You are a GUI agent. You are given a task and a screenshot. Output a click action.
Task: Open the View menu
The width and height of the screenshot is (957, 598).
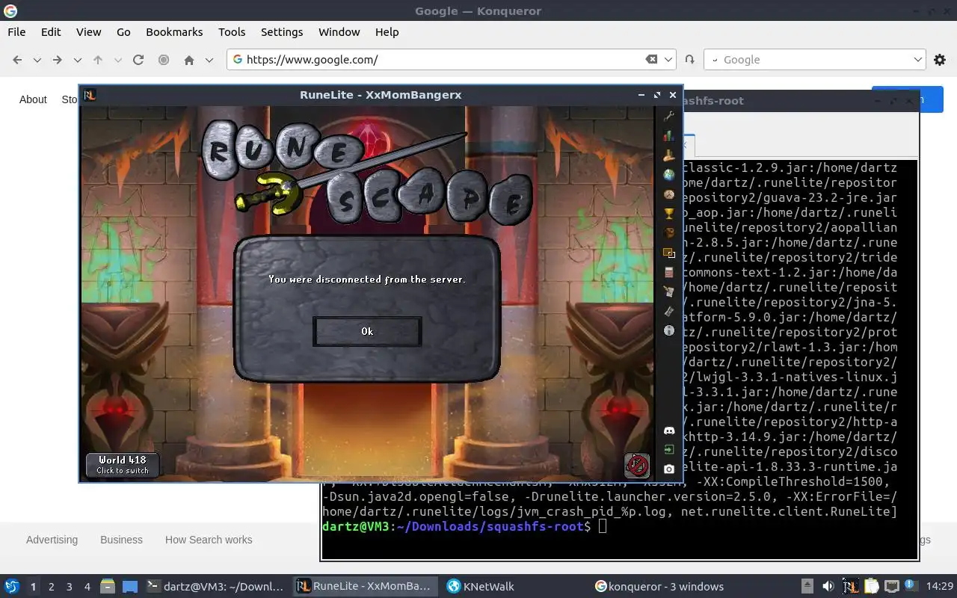(x=88, y=32)
